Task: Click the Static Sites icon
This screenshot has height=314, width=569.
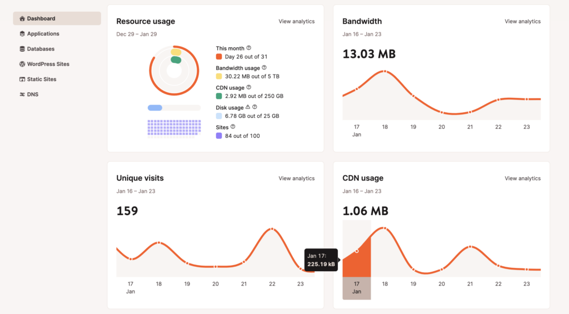Action: pyautogui.click(x=22, y=79)
